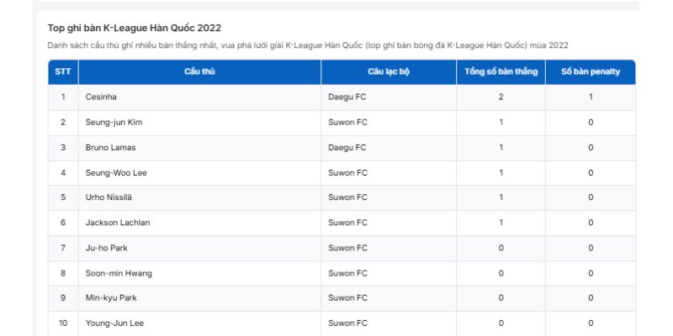Click on Bruno Lamas name

click(x=111, y=148)
